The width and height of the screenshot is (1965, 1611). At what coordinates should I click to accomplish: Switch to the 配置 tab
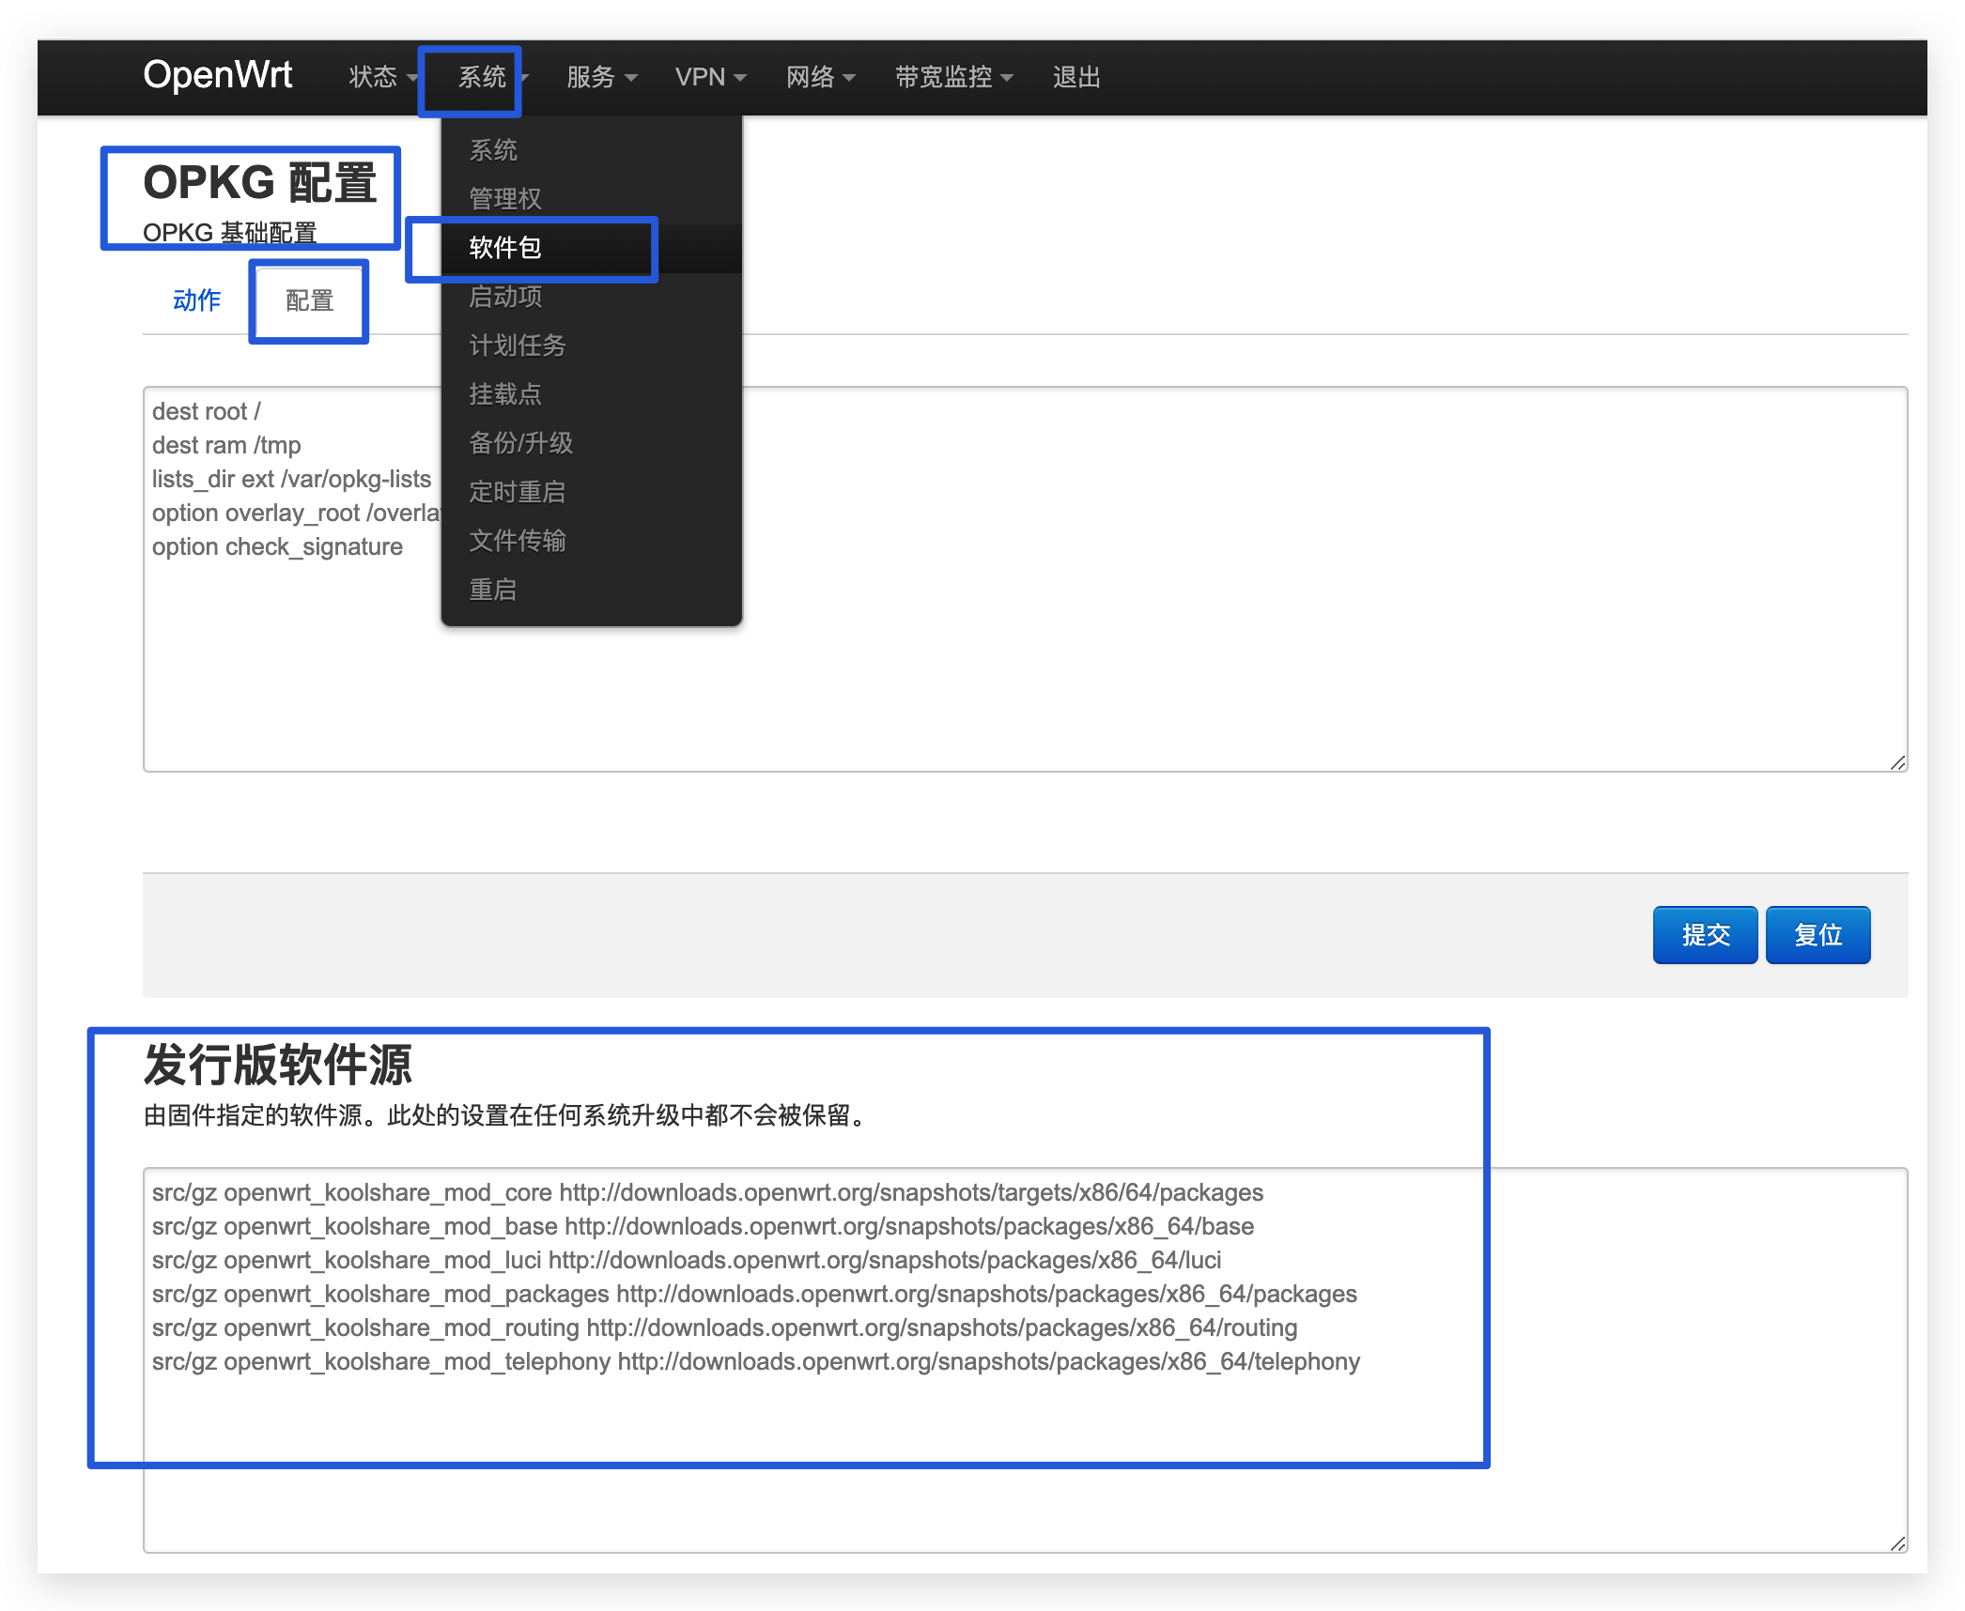(x=309, y=300)
